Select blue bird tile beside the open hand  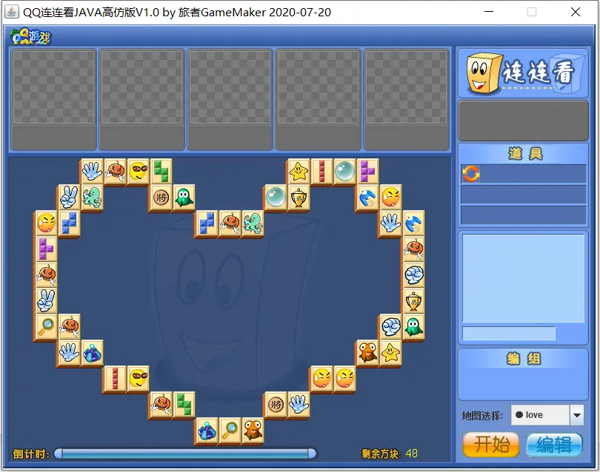pyautogui.click(x=413, y=223)
